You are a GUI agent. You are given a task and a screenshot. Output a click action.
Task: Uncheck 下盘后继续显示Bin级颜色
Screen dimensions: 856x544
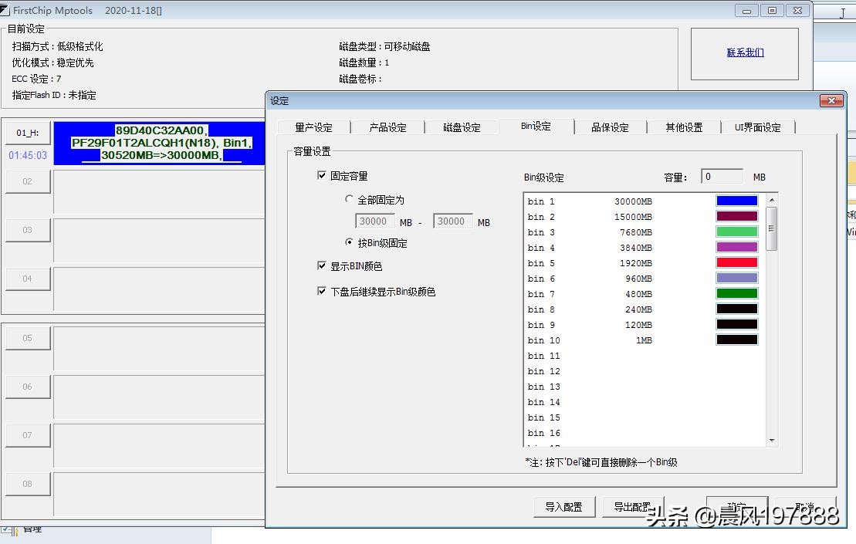pos(322,292)
